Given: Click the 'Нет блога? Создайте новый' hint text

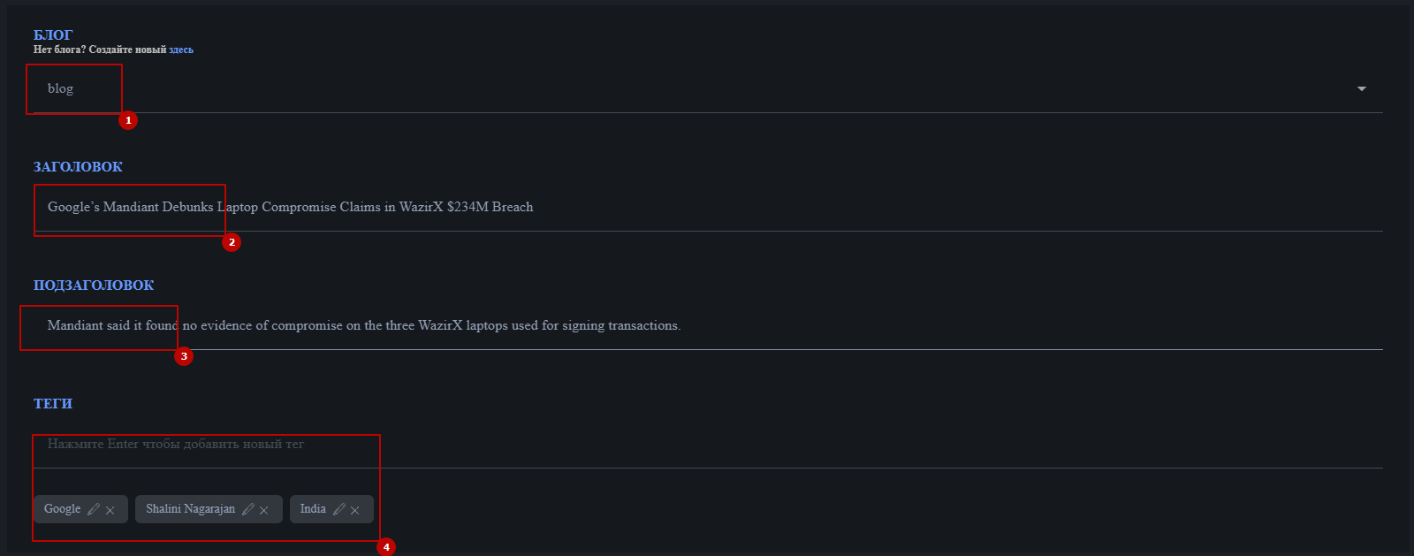Looking at the screenshot, I should [x=99, y=50].
